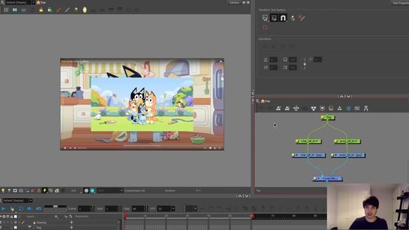This screenshot has height=230, width=409.
Task: Click the teal navigator icon in Node View toolbar
Action: point(348,108)
